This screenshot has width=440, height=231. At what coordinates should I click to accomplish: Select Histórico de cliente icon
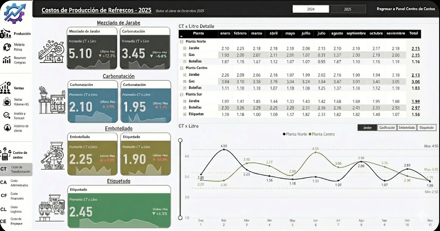click(7, 128)
